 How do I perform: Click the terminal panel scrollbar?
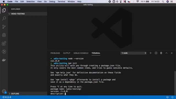(x=175, y=83)
